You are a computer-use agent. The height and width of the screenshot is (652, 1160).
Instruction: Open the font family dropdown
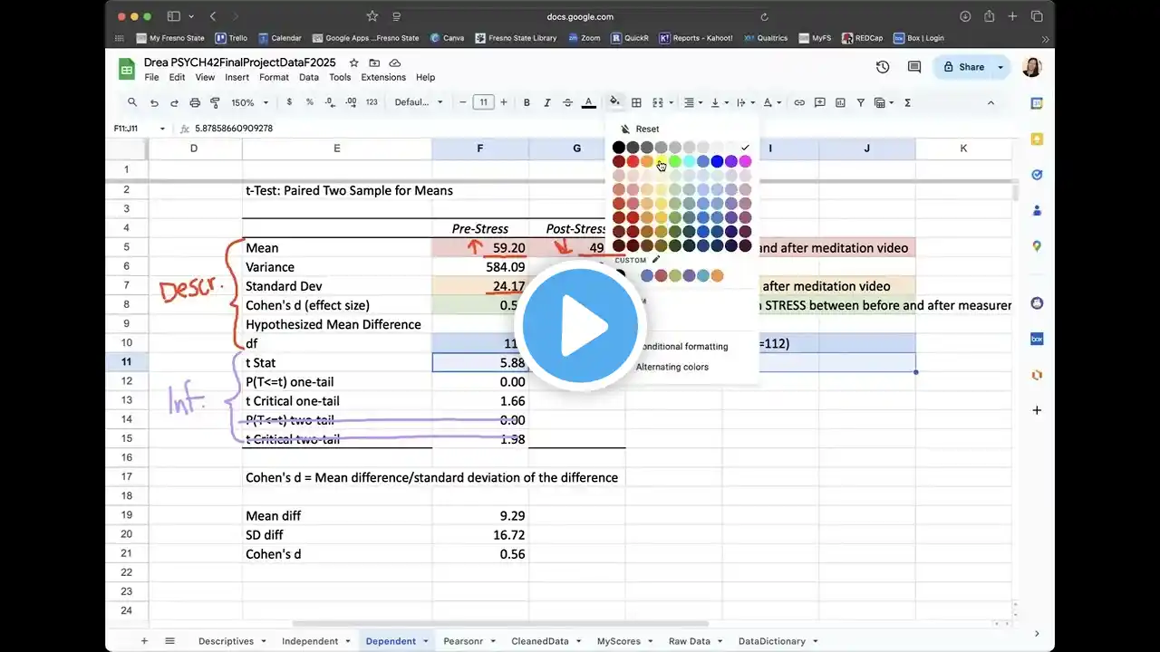click(x=418, y=102)
